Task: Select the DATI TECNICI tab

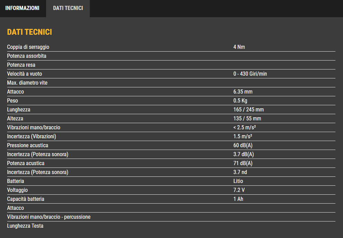Action: (68, 8)
